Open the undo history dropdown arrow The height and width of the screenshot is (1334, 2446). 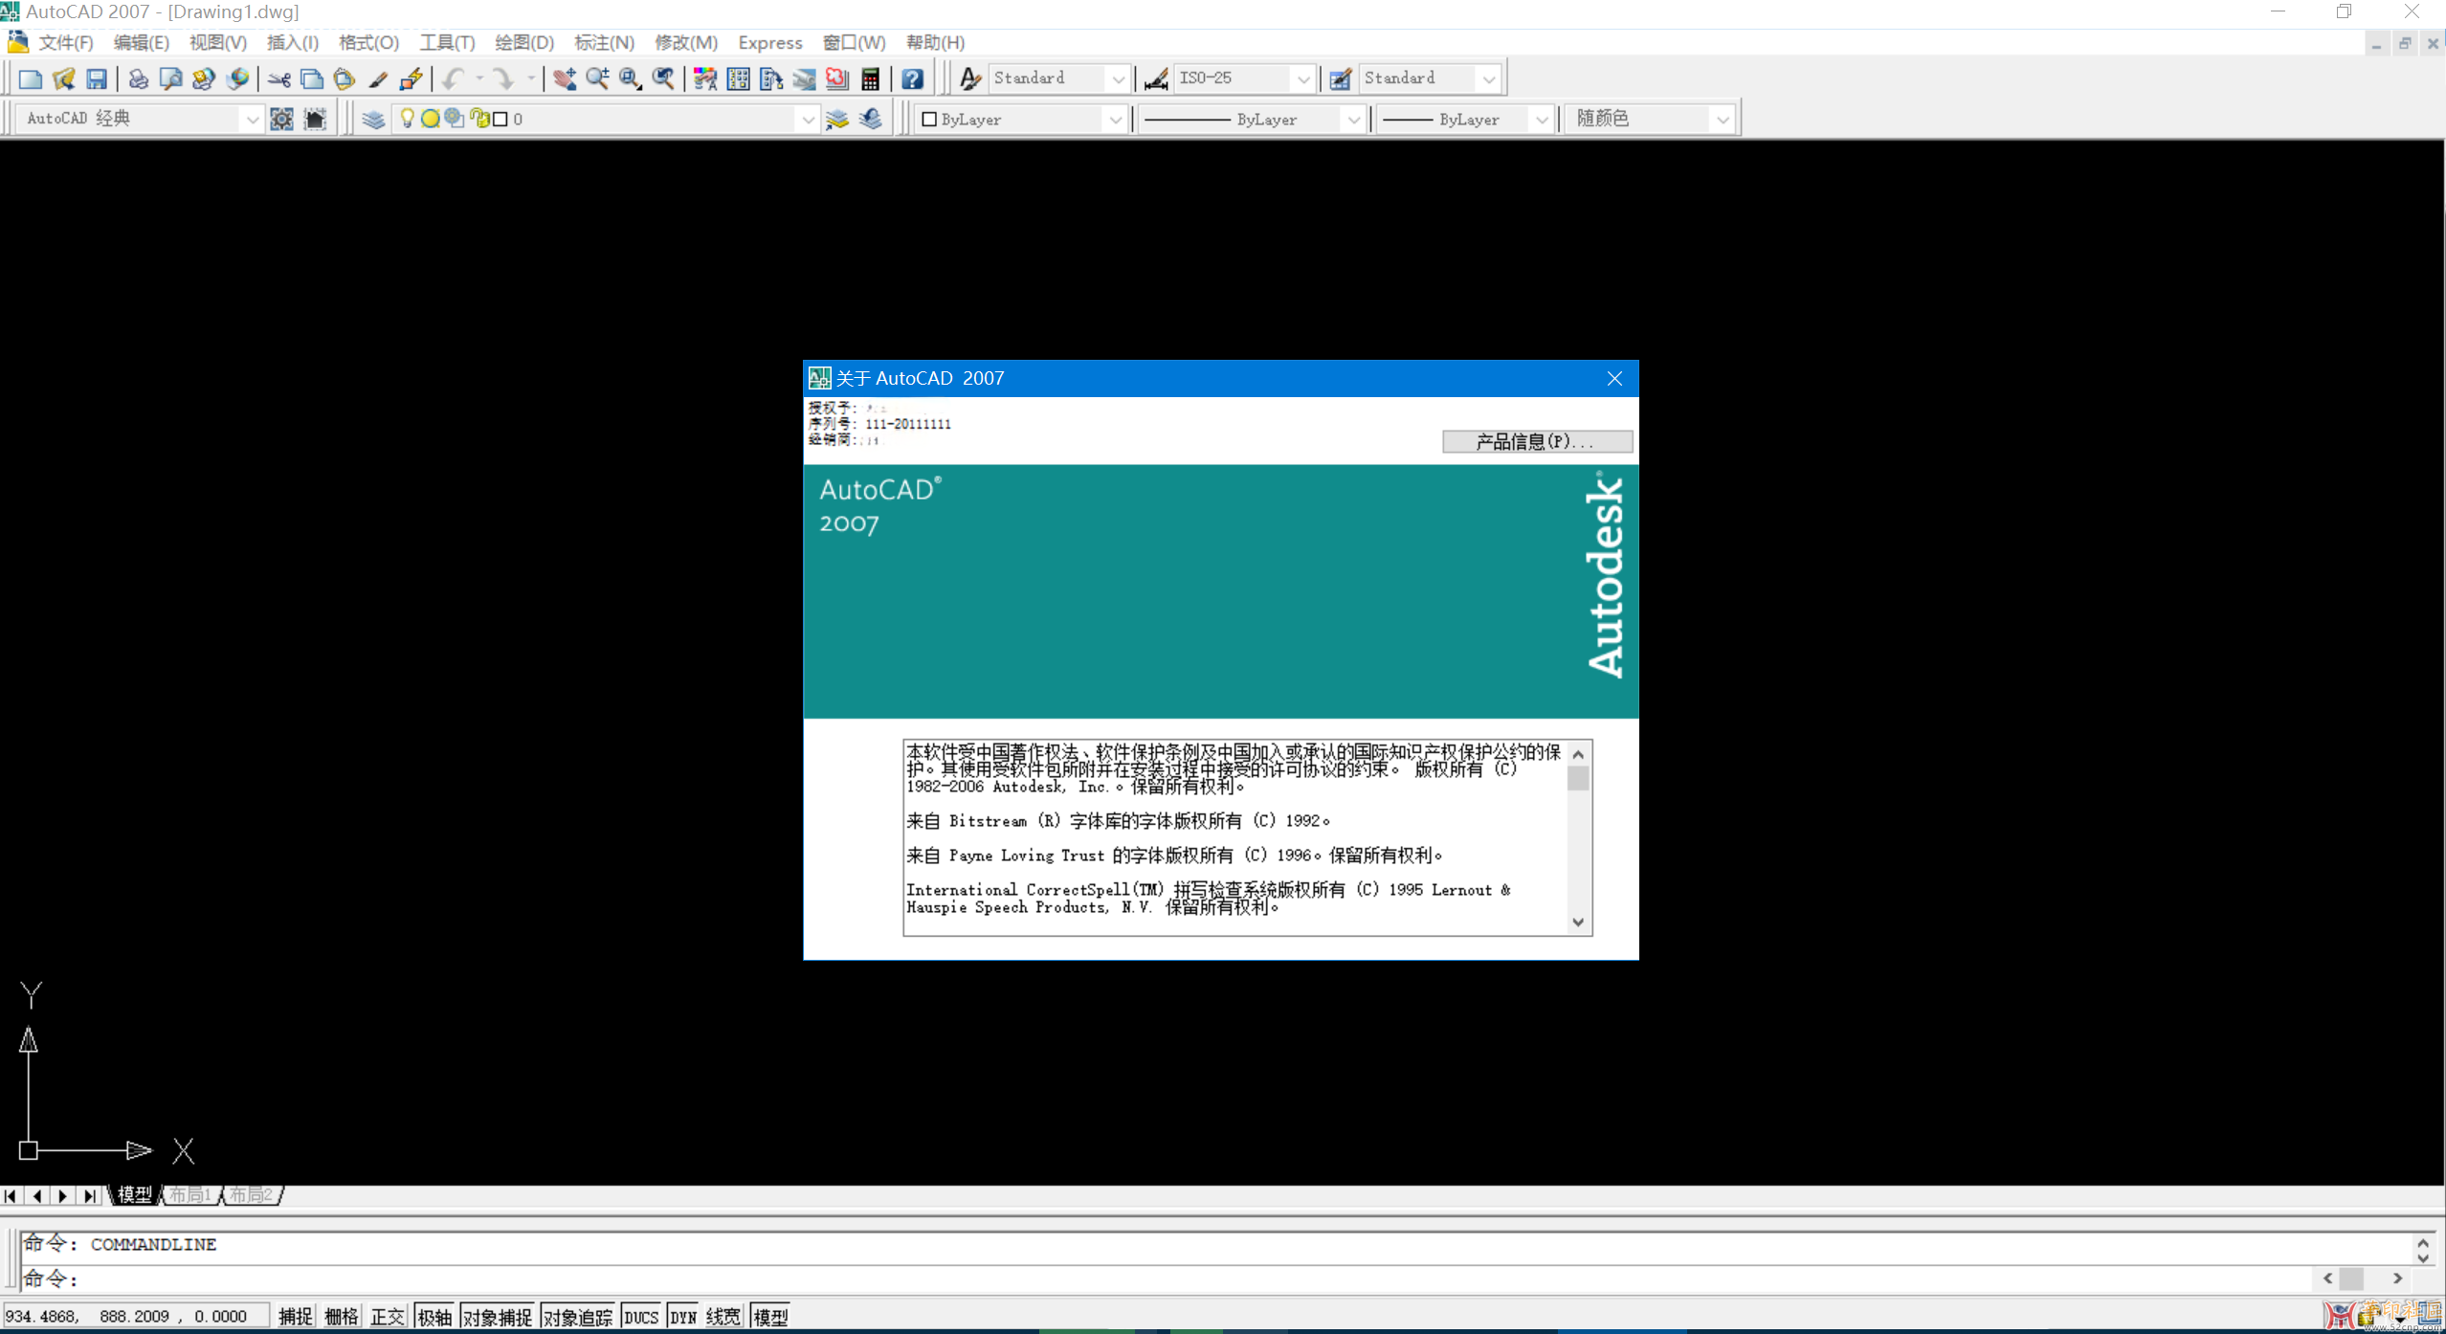(x=479, y=78)
